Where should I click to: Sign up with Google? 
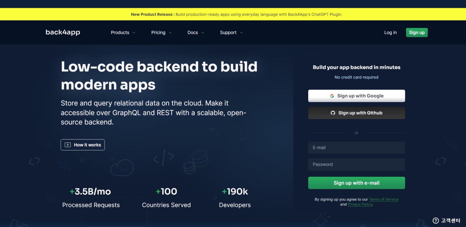pos(357,96)
